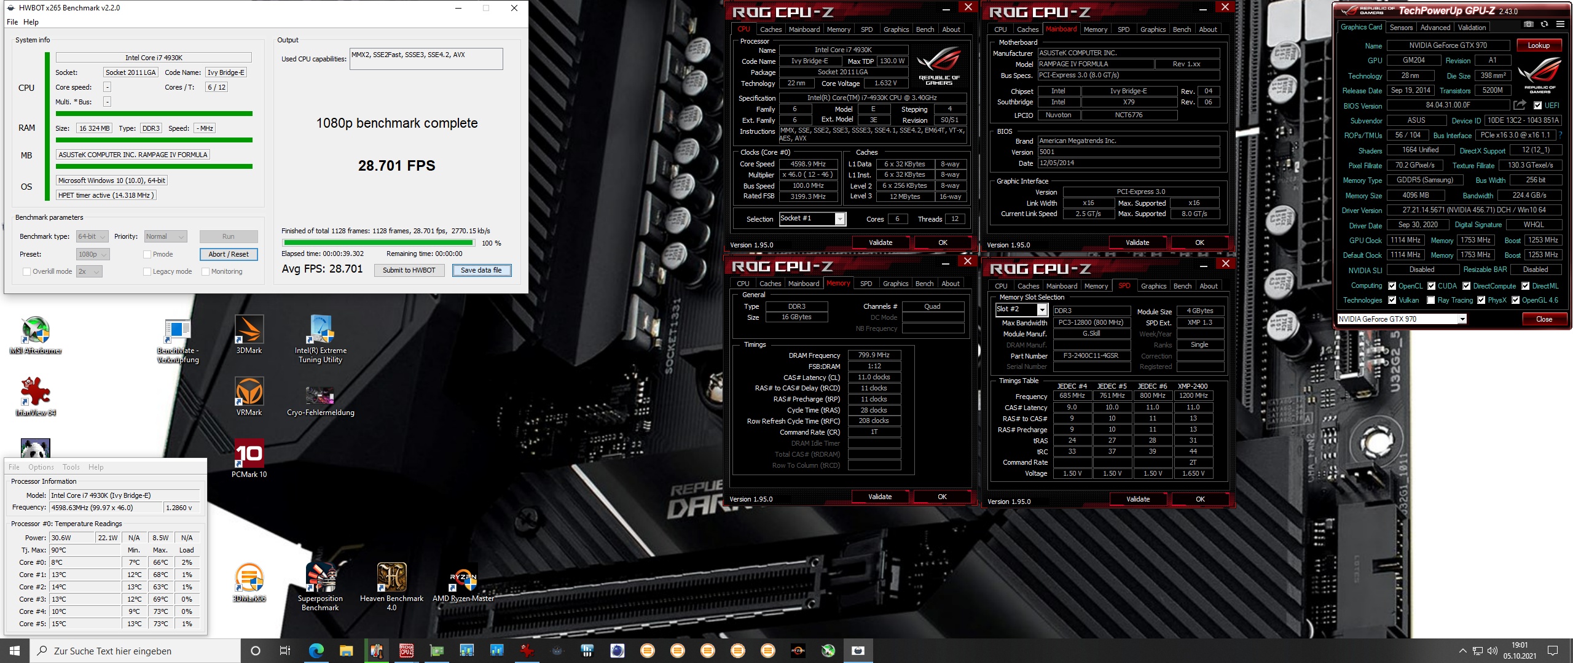
Task: Click the Close button in GPU-Z
Action: pos(1544,319)
